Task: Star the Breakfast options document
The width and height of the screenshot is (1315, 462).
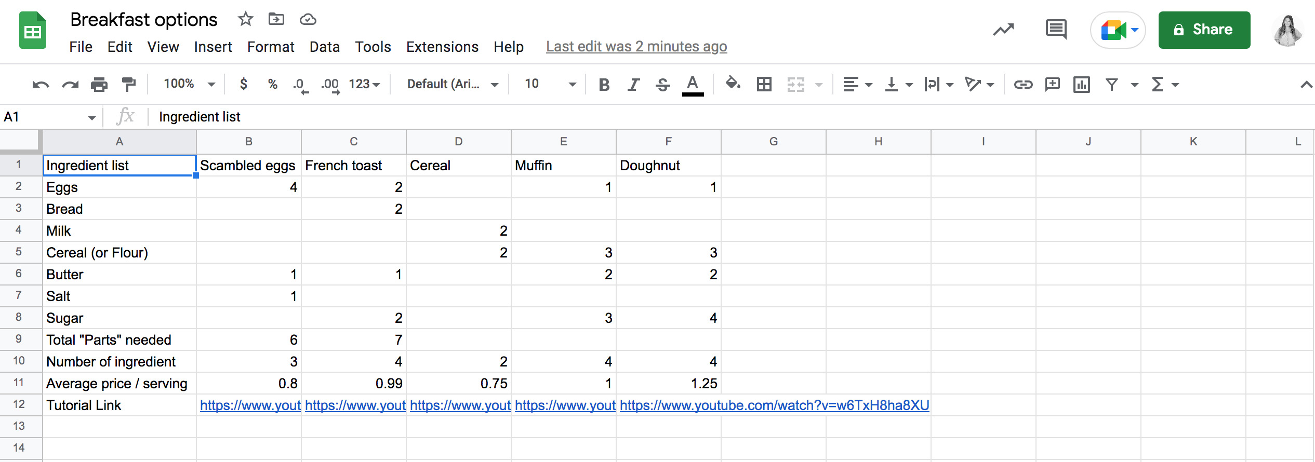Action: tap(245, 20)
